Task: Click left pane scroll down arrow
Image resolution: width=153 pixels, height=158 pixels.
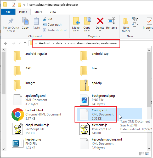Action: (3, 149)
